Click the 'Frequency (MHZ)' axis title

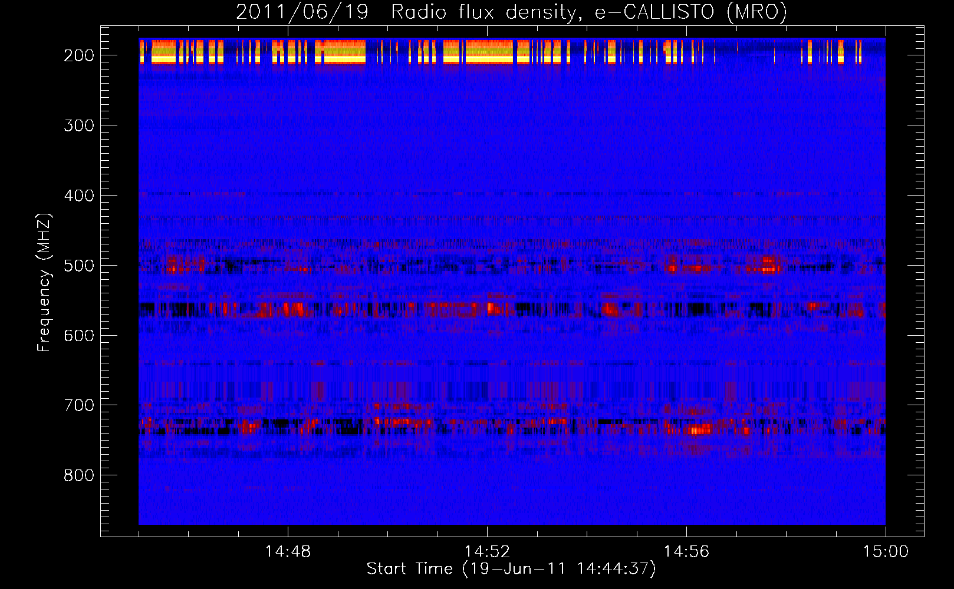pyautogui.click(x=45, y=282)
